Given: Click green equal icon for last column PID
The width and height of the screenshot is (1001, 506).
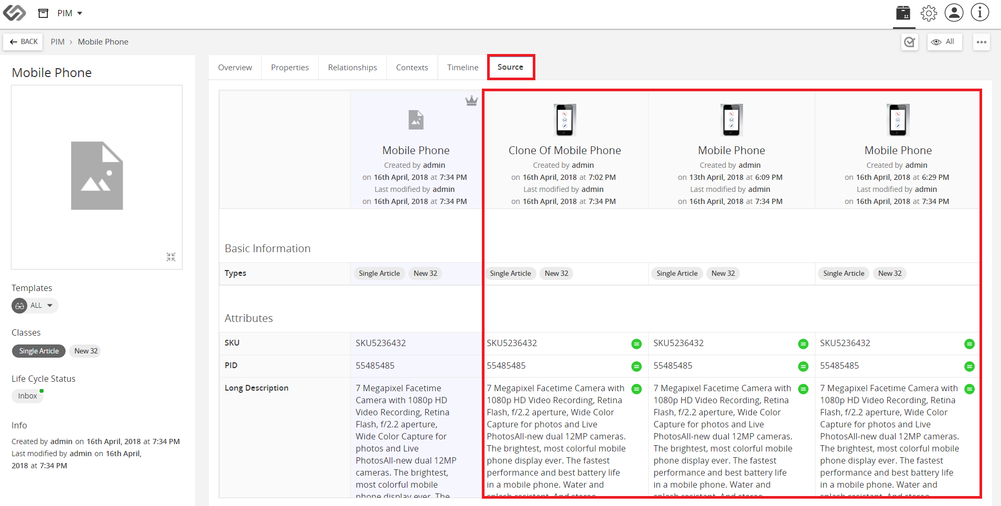Looking at the screenshot, I should (x=970, y=367).
